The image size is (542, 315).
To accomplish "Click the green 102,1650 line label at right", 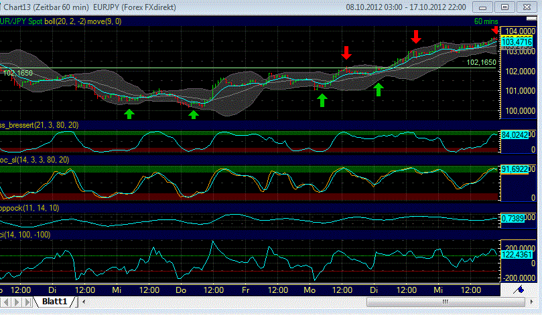I will 481,62.
